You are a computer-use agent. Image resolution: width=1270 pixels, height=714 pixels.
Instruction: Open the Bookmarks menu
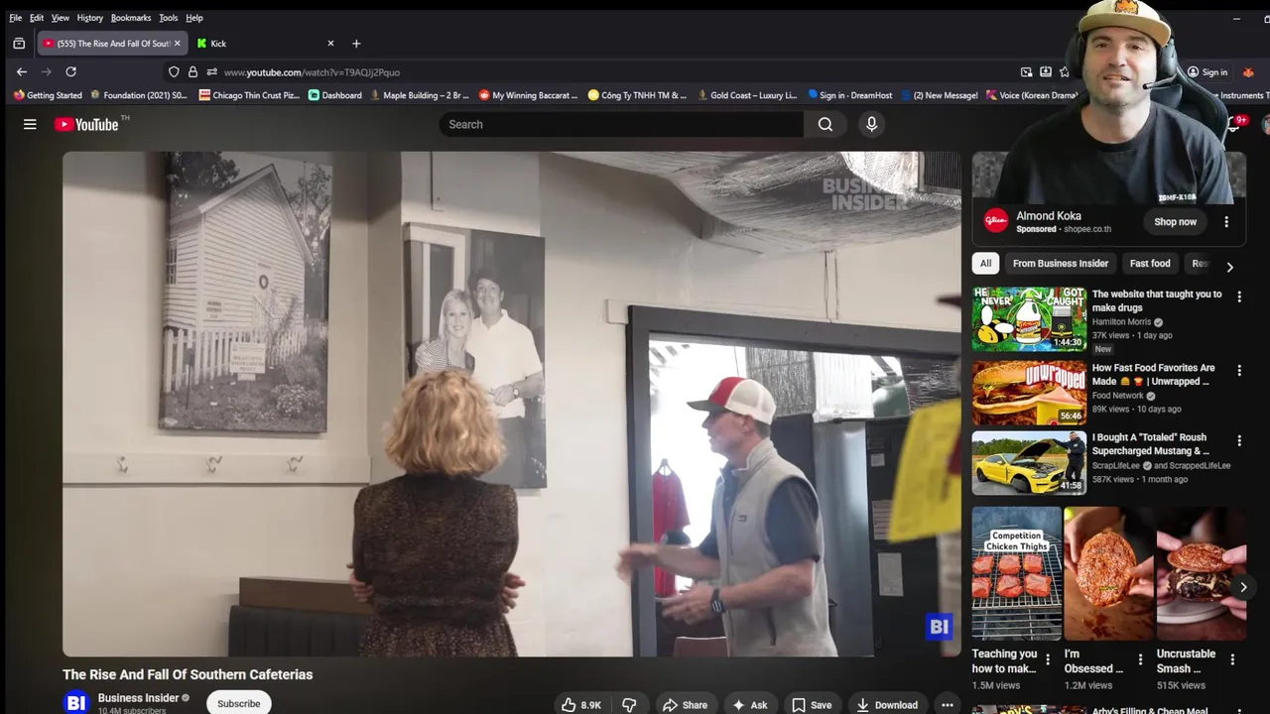(x=131, y=18)
